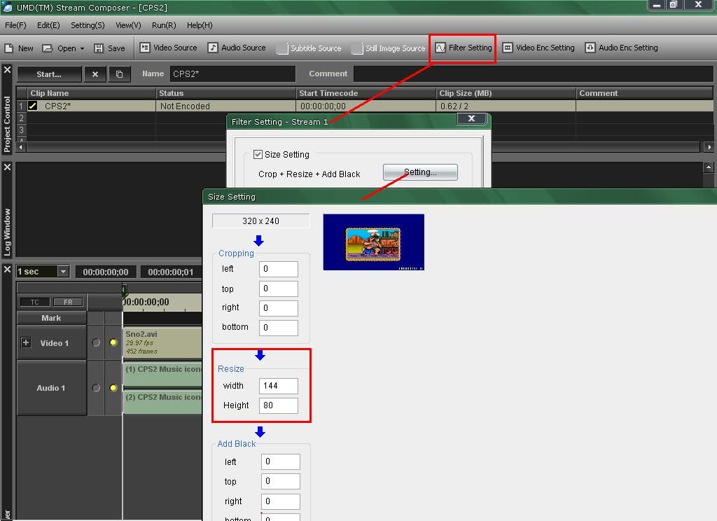Open a project with the Open button
The image size is (717, 521).
click(x=59, y=48)
